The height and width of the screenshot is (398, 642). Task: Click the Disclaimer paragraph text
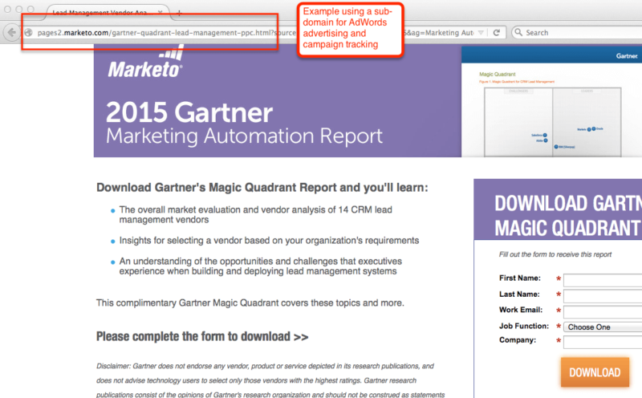270,380
